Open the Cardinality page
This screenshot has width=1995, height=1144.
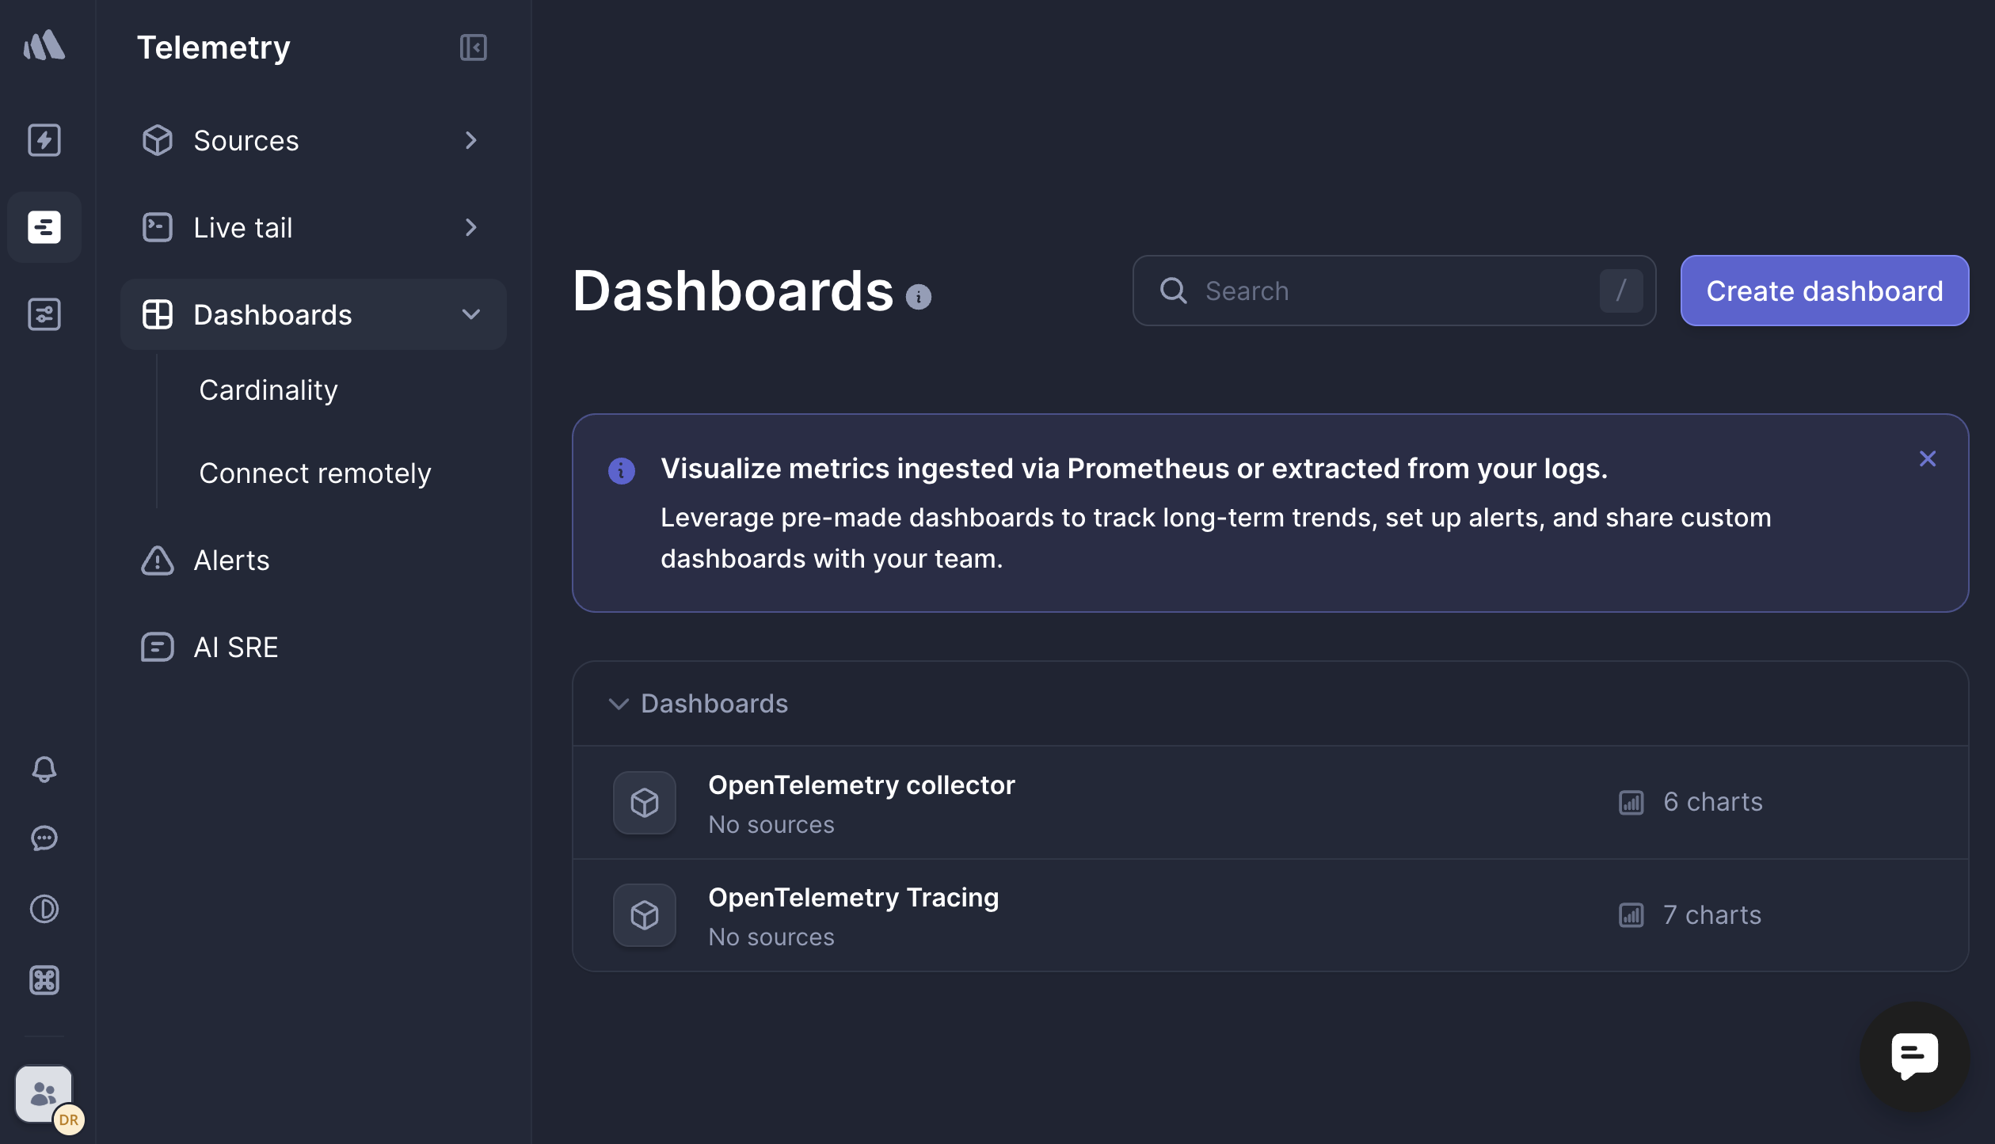[268, 390]
